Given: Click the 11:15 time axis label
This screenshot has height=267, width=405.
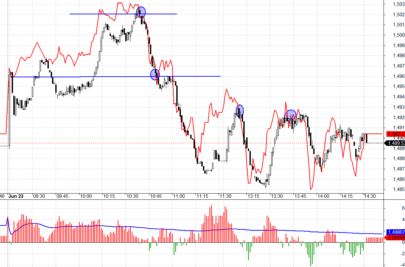Looking at the screenshot, I should pyautogui.click(x=202, y=196).
